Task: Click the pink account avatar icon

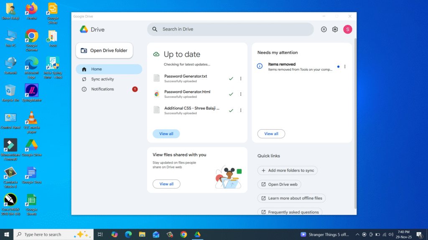Action: [347, 29]
